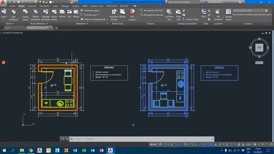Click the Search Autodesk Seek field
Screen dimensions: 274x154
[249, 11]
